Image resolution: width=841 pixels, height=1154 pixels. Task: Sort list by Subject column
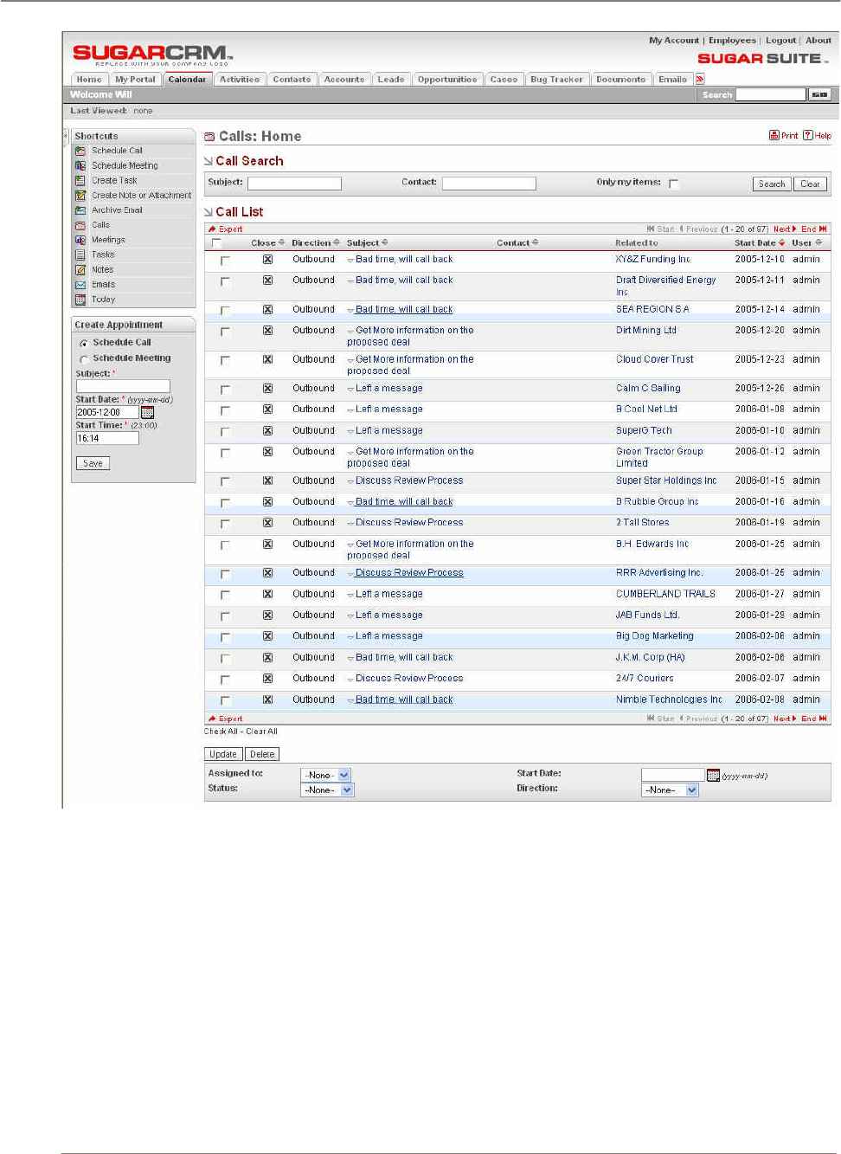click(x=367, y=243)
